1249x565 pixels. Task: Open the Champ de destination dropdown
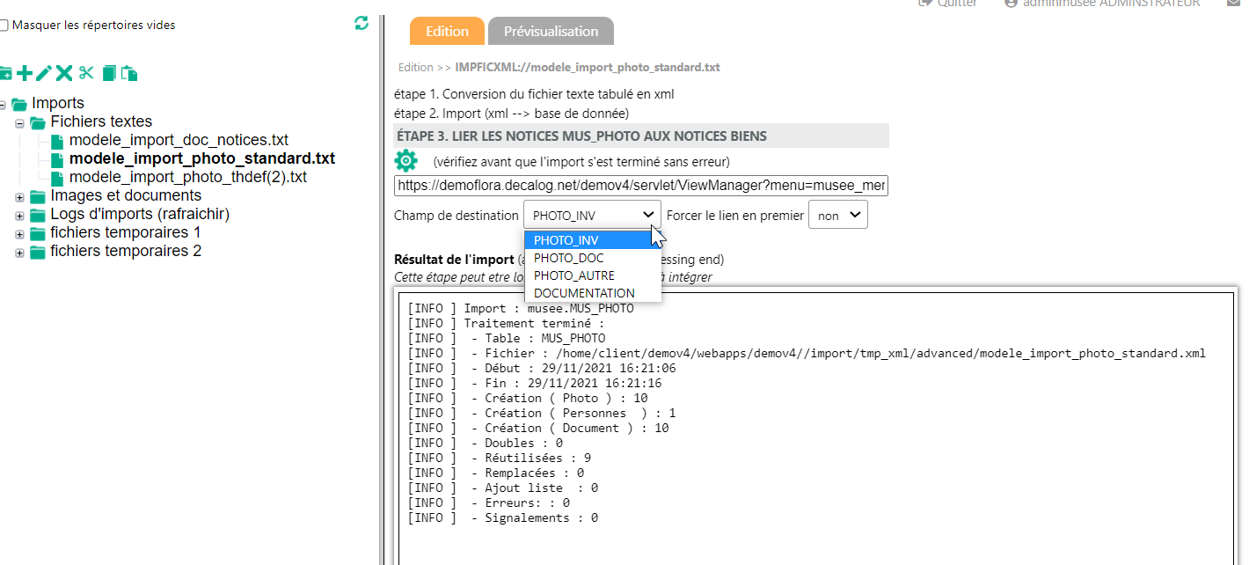[x=592, y=215]
